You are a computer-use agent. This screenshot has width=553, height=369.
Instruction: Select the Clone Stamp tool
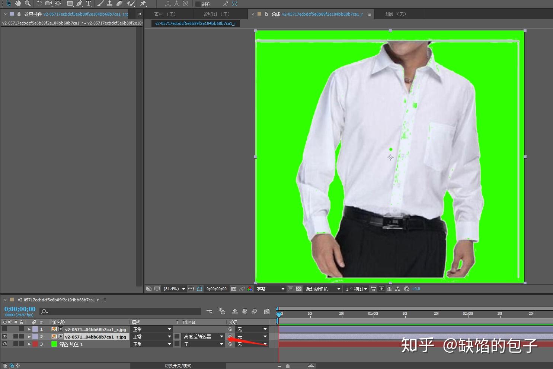tap(110, 4)
